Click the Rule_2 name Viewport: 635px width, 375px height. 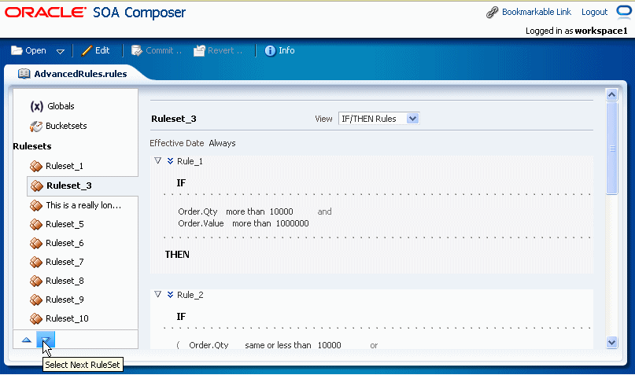pyautogui.click(x=190, y=295)
